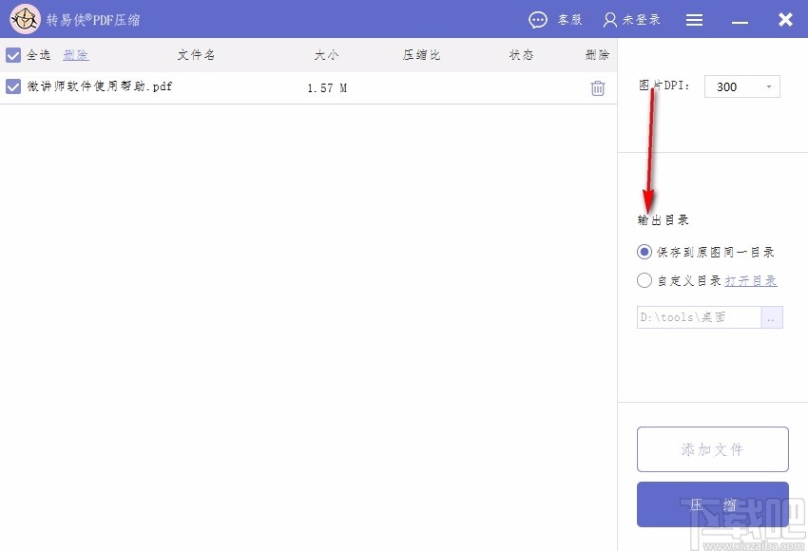Open the hamburger menu icon
This screenshot has height=551, width=808.
point(694,19)
